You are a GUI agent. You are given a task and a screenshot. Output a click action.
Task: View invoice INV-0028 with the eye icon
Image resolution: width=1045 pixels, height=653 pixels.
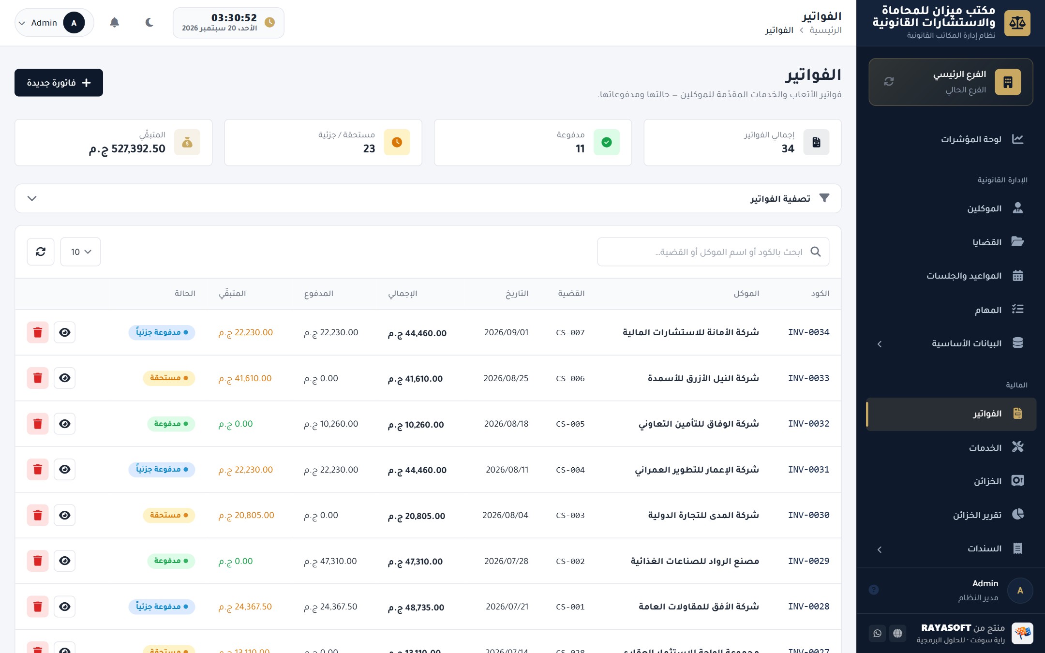64,607
